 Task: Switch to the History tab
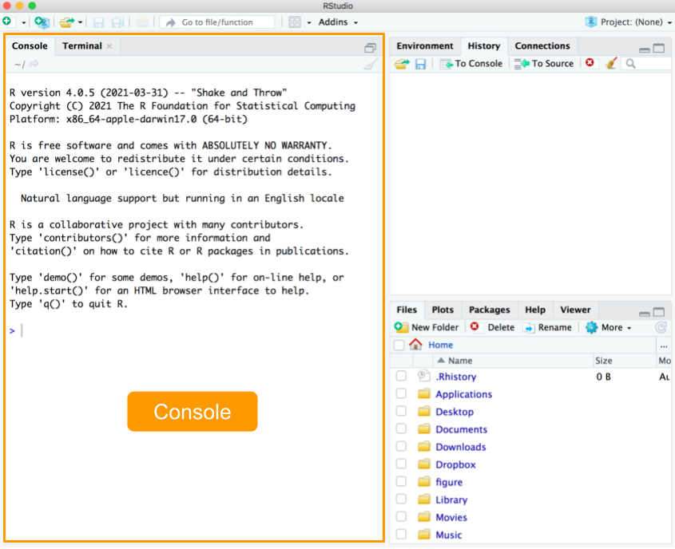[484, 46]
